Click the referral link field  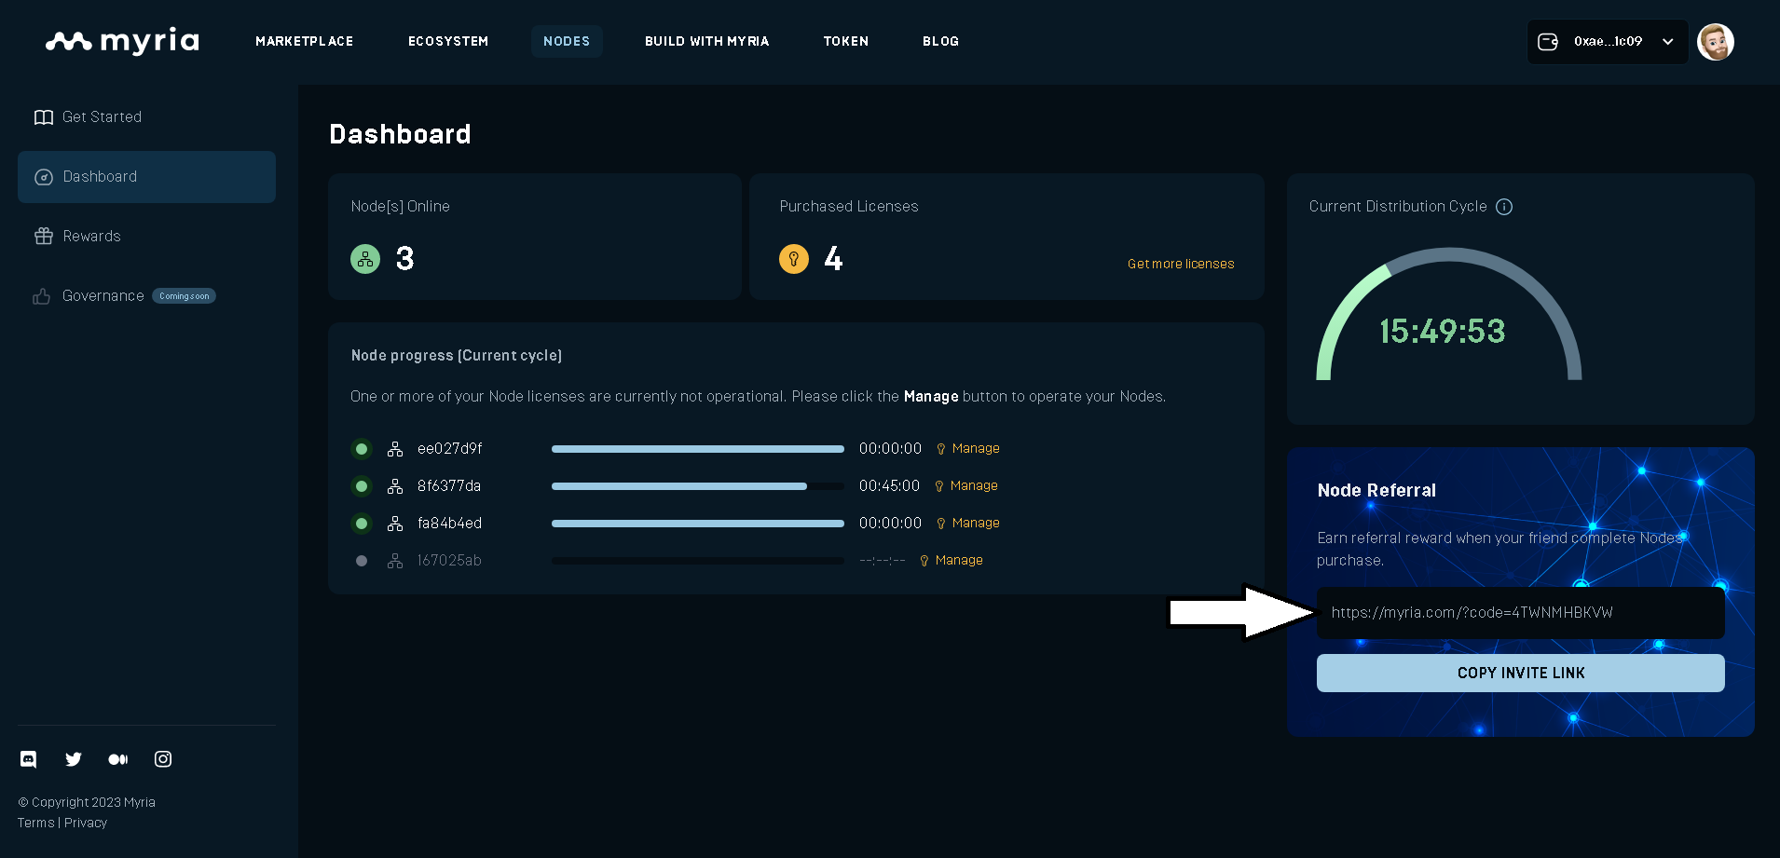[1521, 613]
